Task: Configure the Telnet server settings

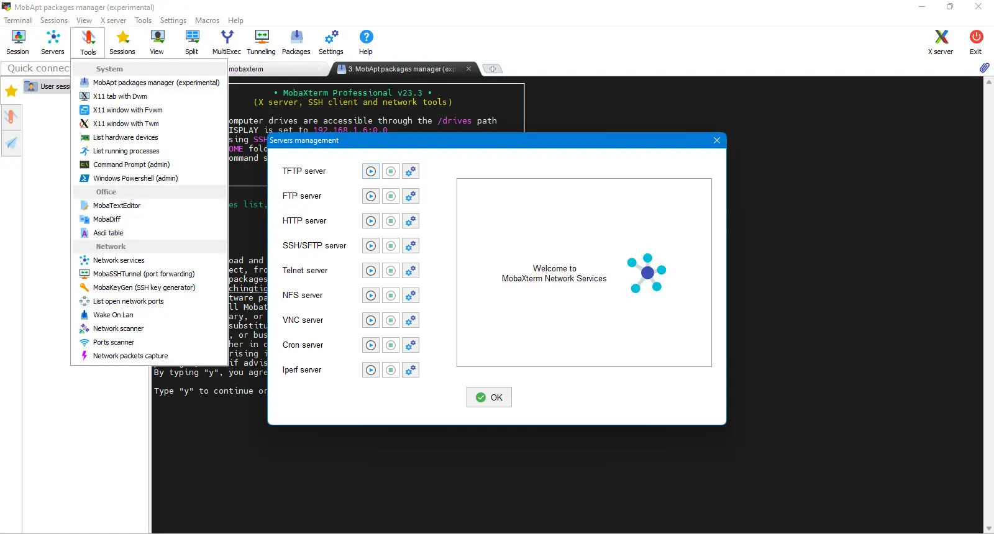Action: (411, 271)
